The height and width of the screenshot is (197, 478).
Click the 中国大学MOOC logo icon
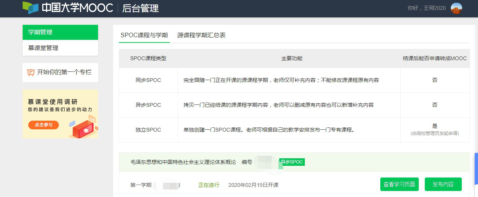point(30,8)
